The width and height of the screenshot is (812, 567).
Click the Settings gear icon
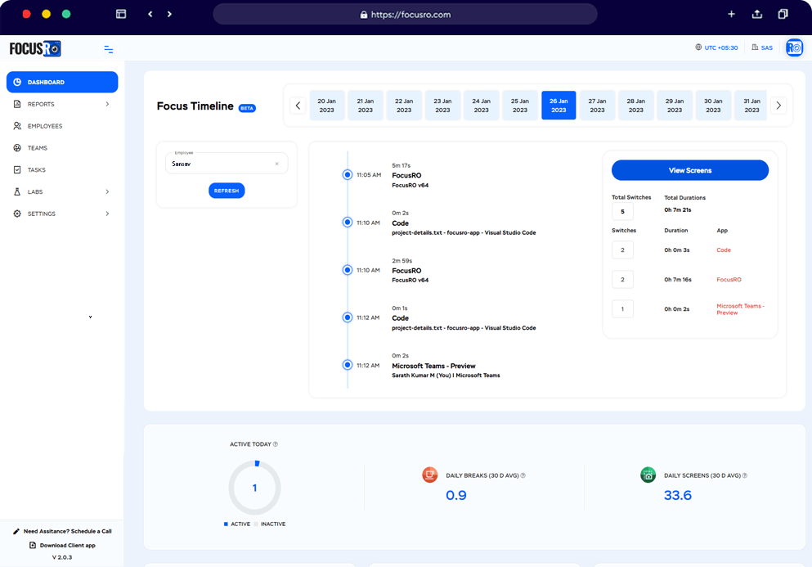(17, 214)
